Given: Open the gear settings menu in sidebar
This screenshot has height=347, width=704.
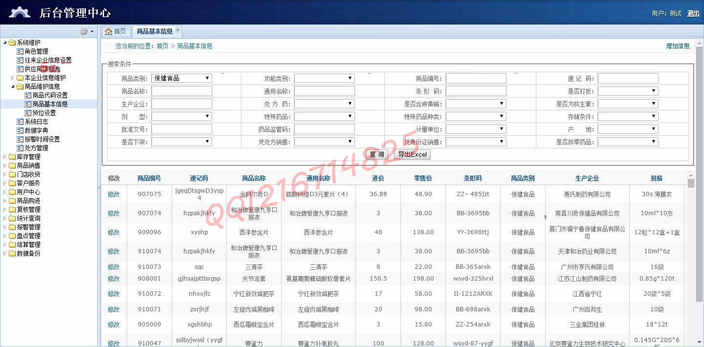Looking at the screenshot, I should [x=87, y=31].
